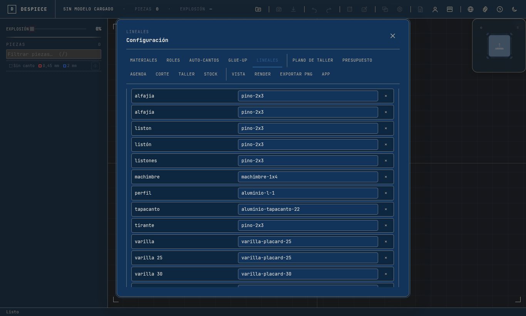Toggle the eye visibility button in pieces panel

[95, 66]
